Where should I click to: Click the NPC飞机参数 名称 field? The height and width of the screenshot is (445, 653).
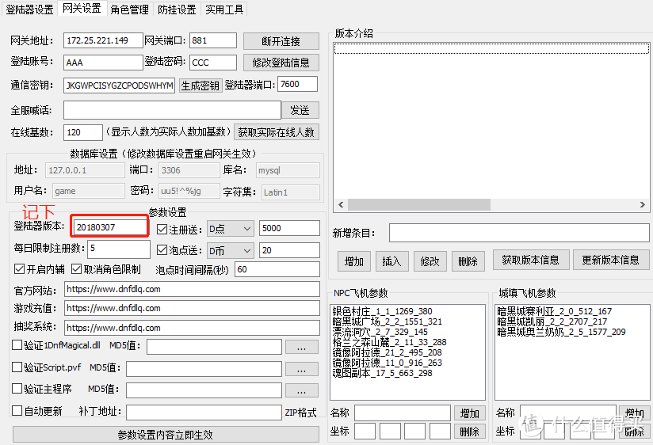tap(403, 413)
